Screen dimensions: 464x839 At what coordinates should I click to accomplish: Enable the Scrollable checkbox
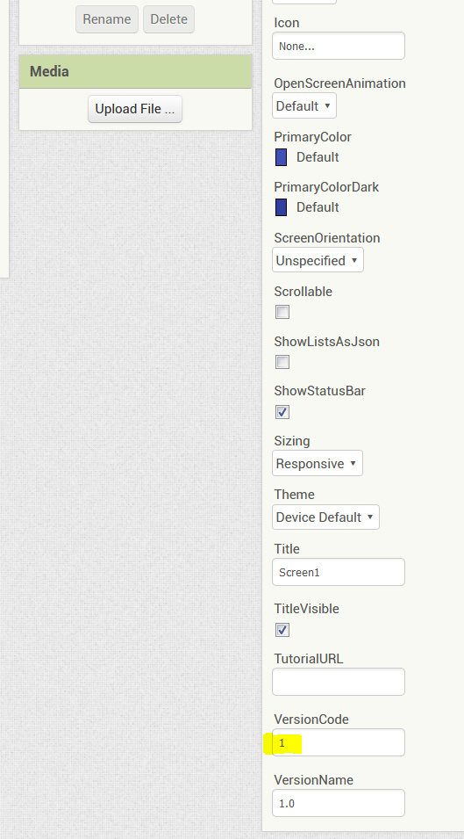click(282, 312)
